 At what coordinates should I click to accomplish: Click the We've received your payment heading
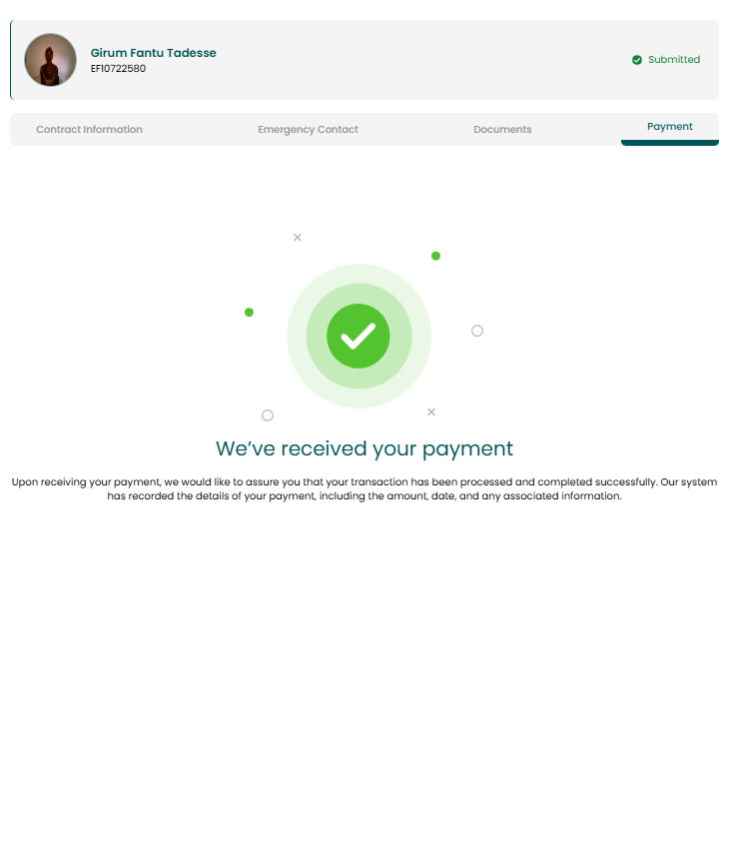(x=365, y=449)
